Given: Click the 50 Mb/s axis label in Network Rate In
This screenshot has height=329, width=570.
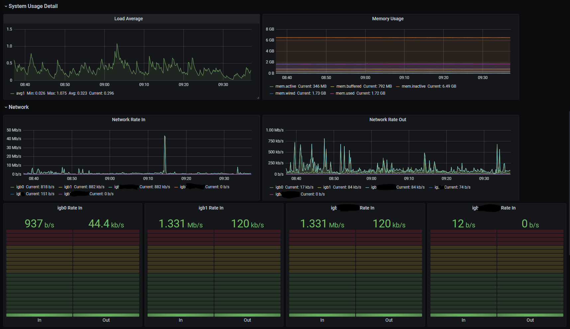Looking at the screenshot, I should click(14, 130).
